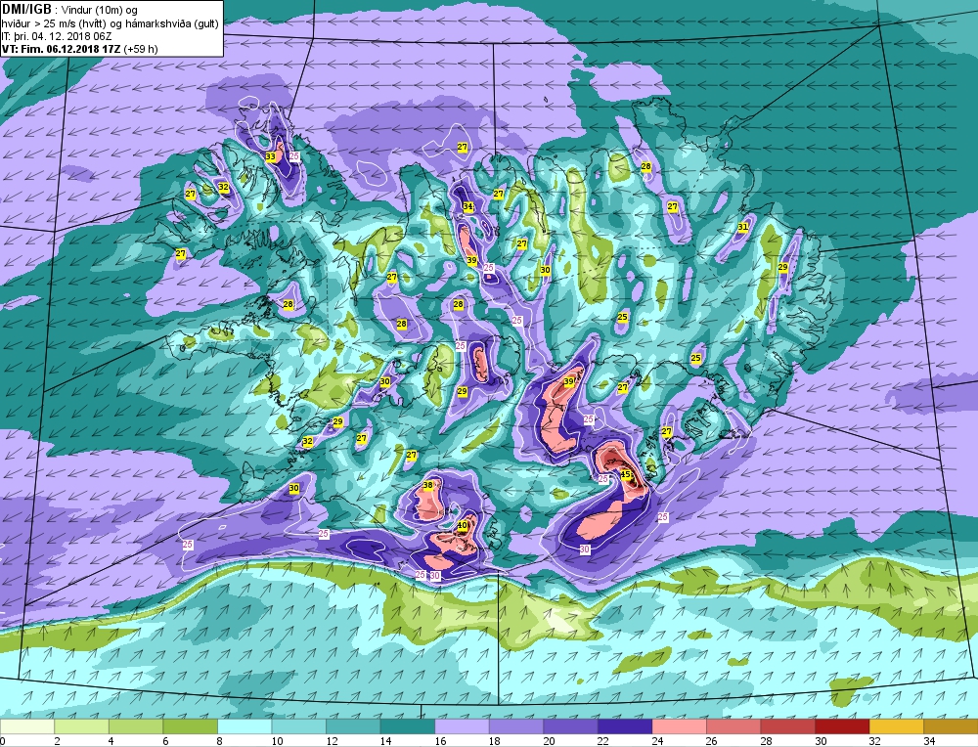Pick the teal 12–14 color bar swatch
Screen dimensions: 978x747
(353, 726)
